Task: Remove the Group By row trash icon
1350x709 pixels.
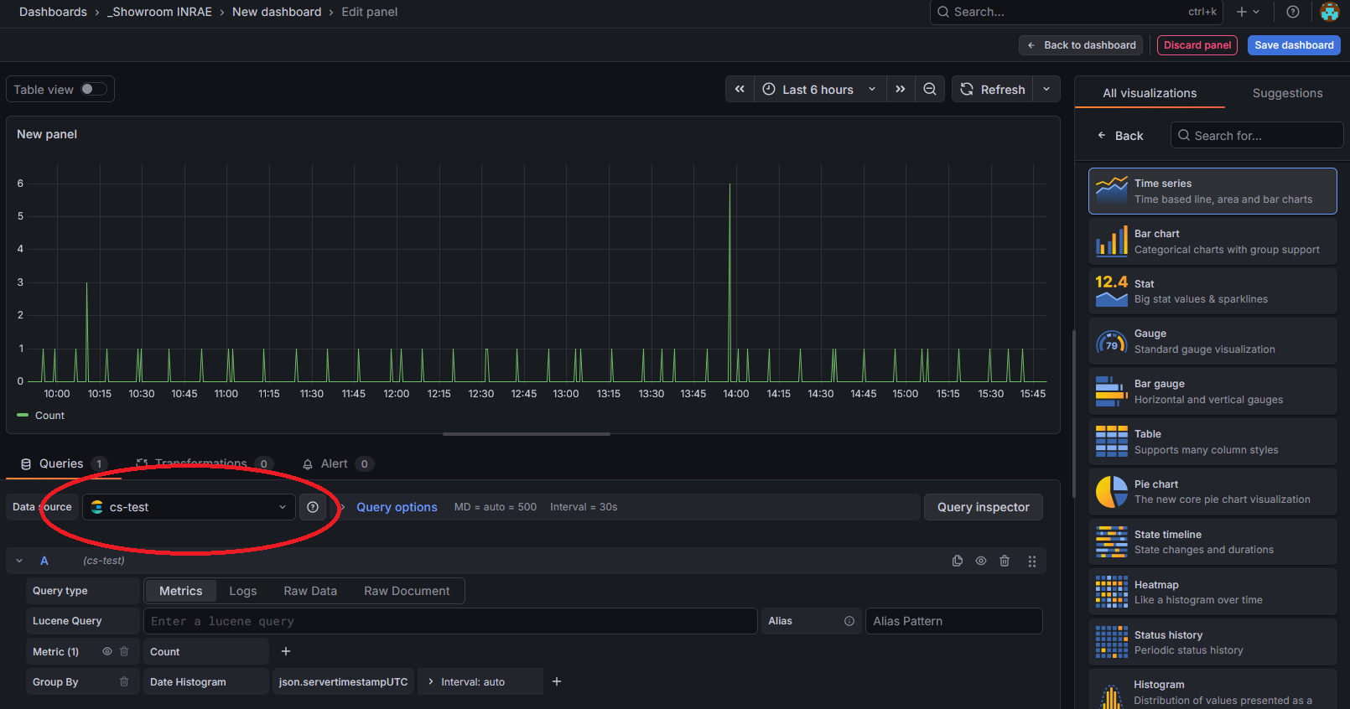Action: (x=124, y=681)
